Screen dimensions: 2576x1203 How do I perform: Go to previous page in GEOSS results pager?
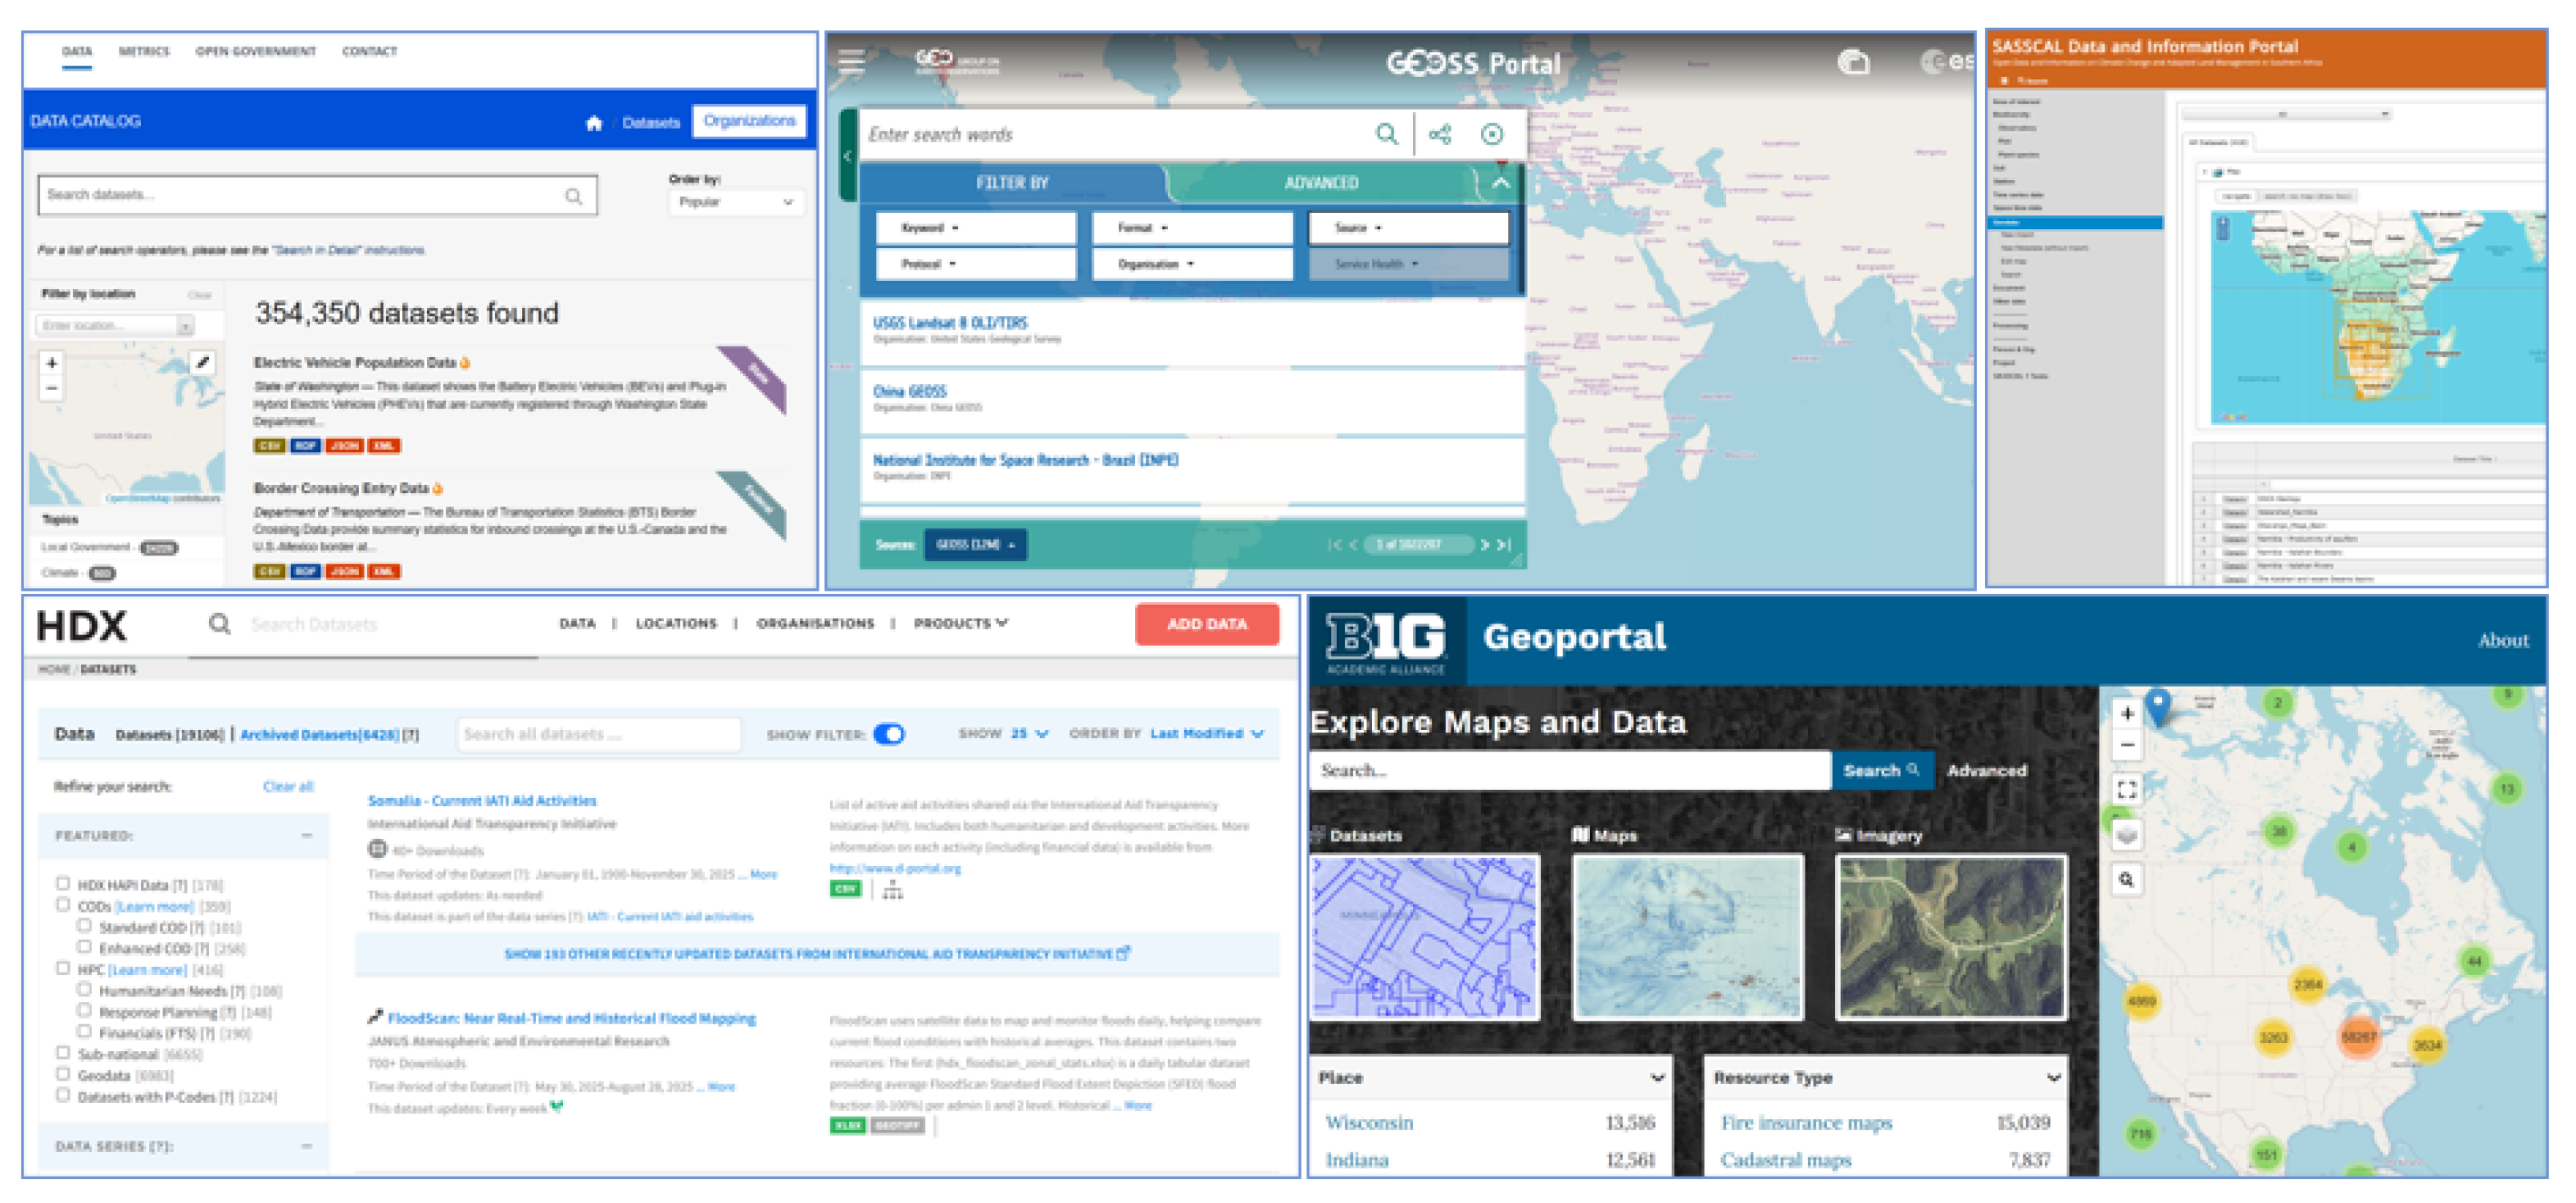click(1353, 544)
